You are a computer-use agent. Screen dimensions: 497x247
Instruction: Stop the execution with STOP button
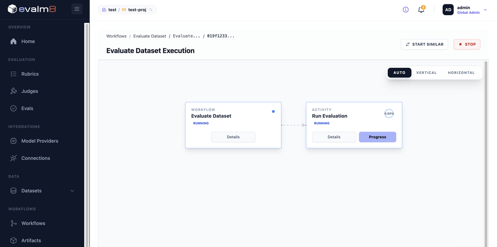coord(467,44)
